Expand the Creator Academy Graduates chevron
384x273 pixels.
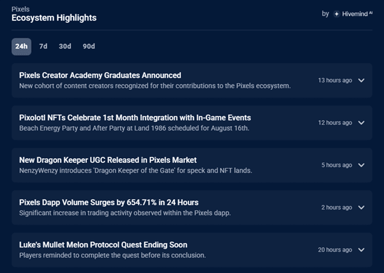tap(361, 80)
